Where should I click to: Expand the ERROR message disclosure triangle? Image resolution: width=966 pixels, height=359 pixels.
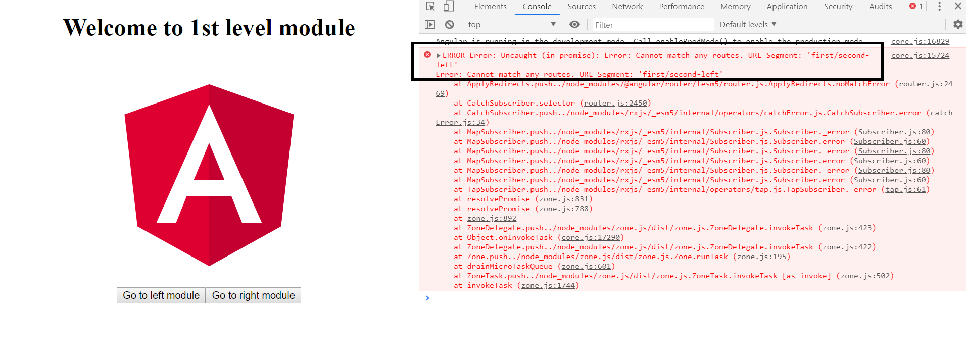[439, 56]
